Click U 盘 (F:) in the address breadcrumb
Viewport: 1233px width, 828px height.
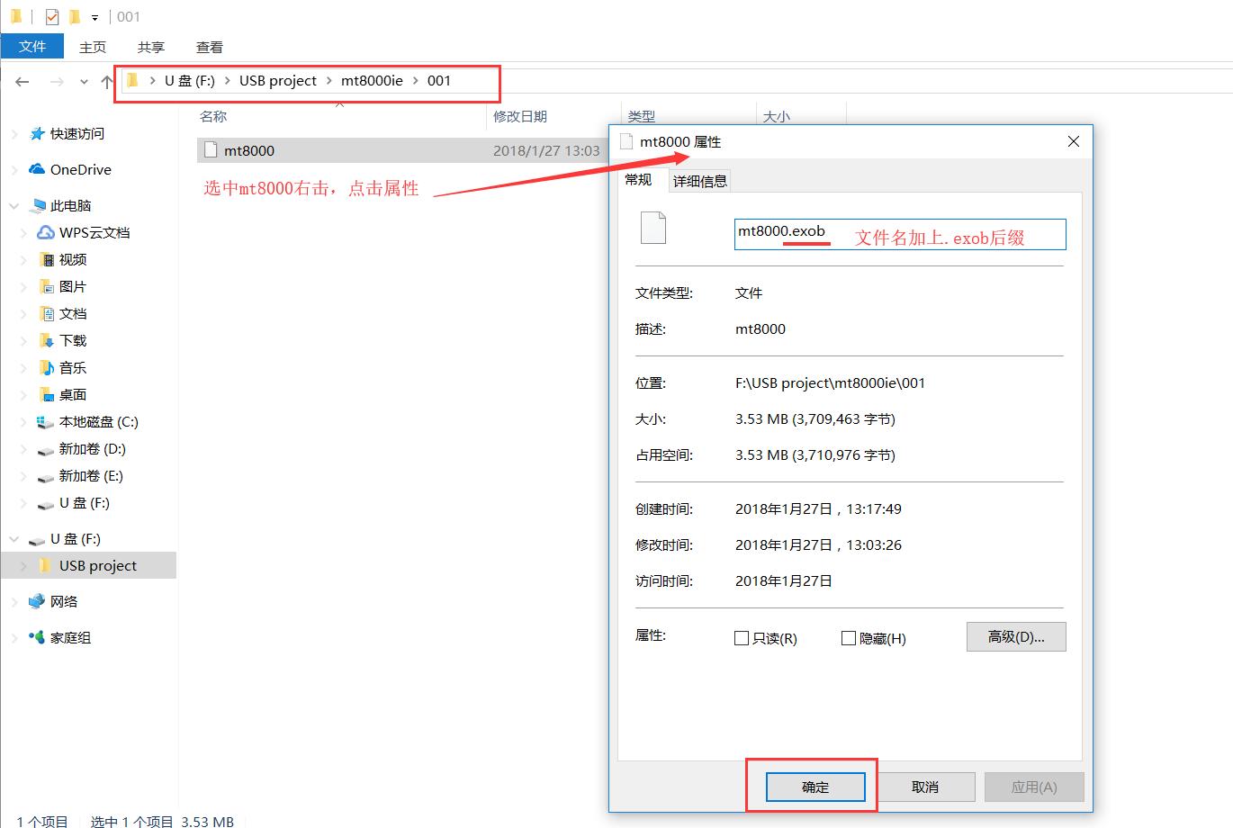tap(190, 80)
